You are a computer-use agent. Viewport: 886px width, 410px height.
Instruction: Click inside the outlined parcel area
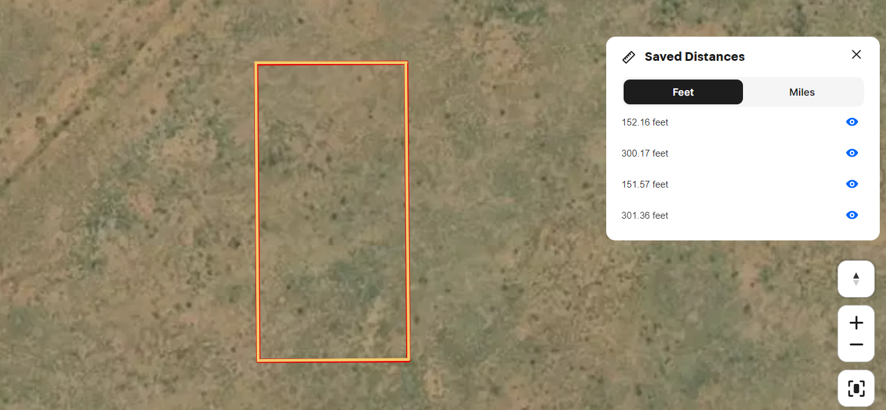pos(333,211)
